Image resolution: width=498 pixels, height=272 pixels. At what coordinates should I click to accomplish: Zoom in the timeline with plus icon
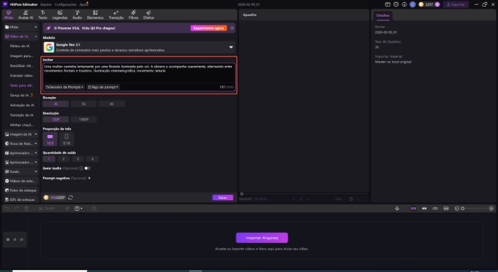(491, 208)
